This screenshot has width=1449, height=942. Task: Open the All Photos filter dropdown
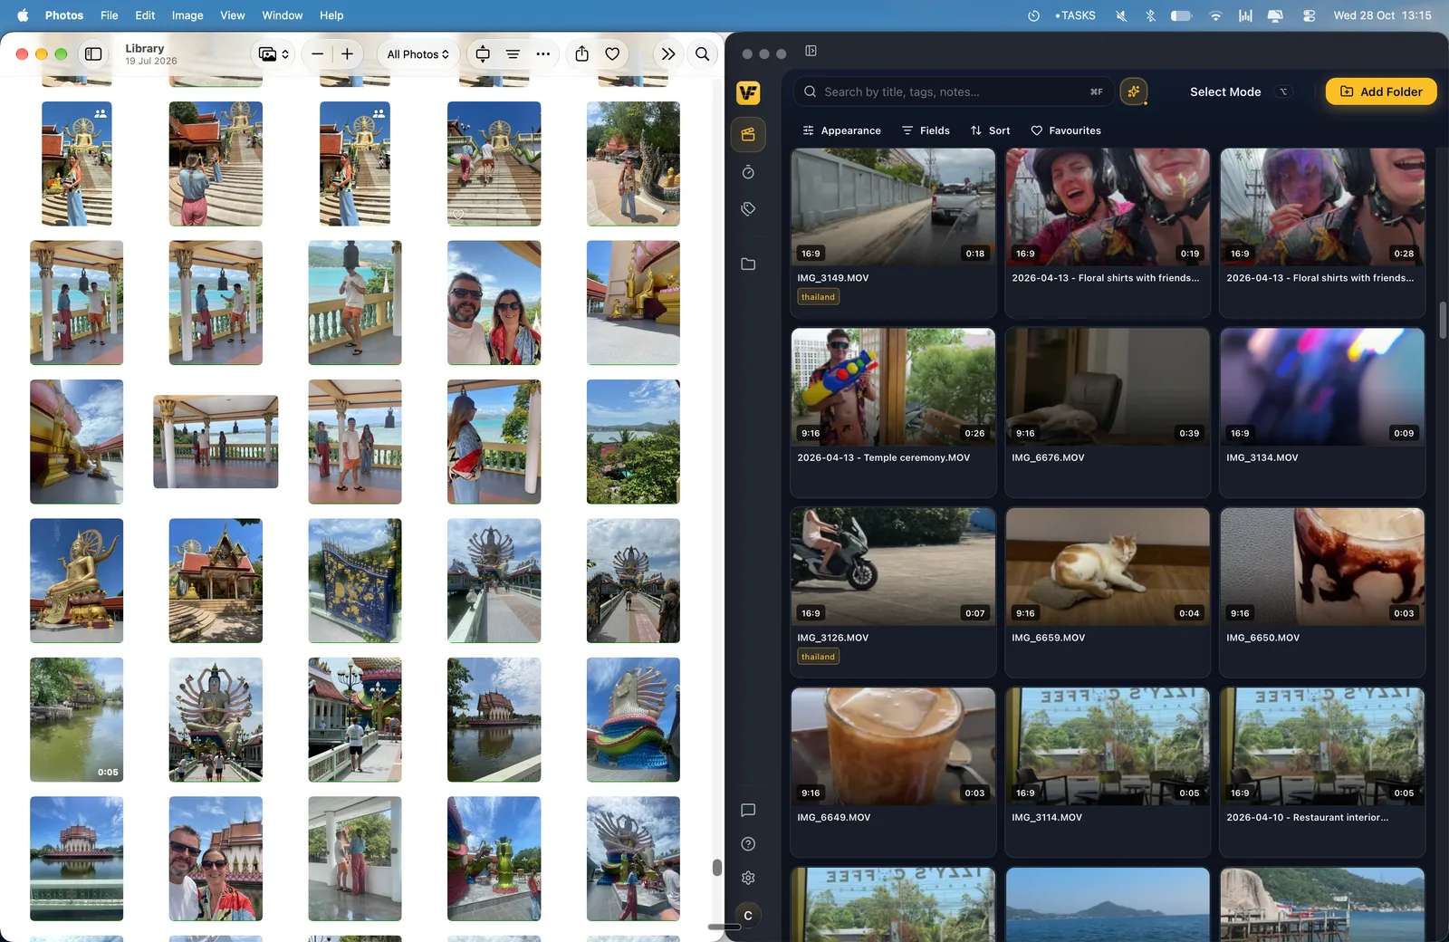pos(418,54)
